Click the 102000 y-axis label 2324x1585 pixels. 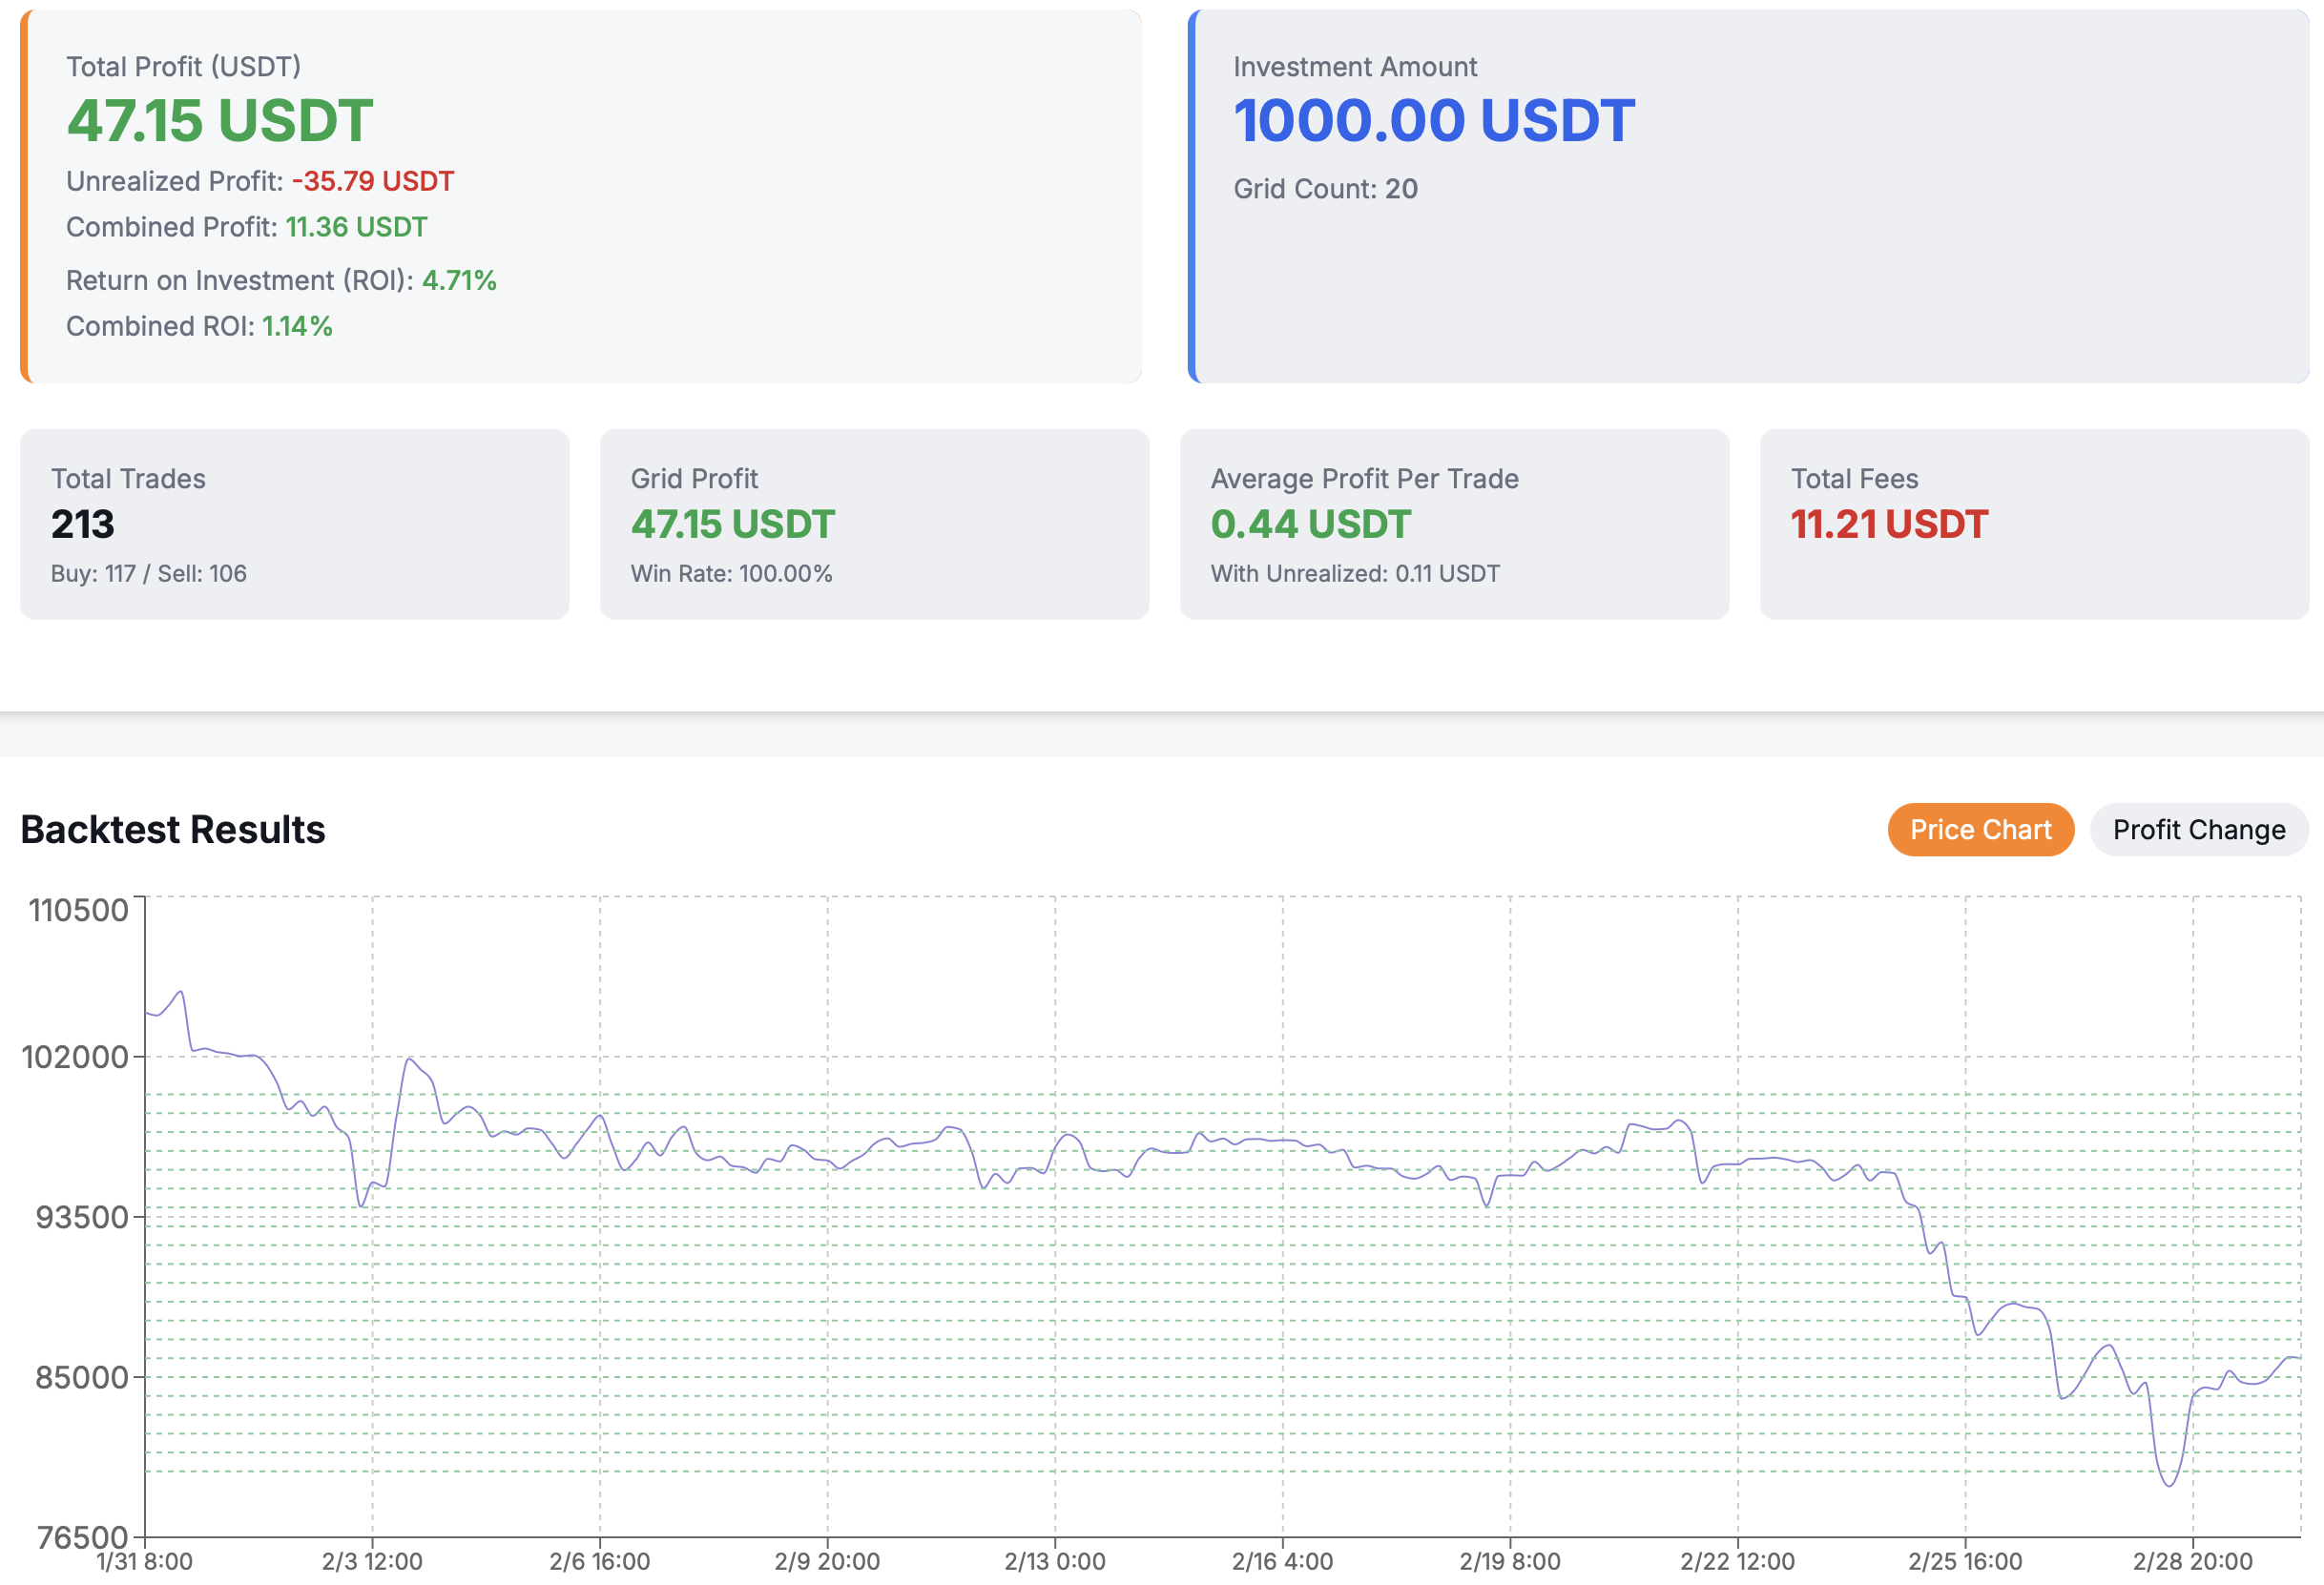pyautogui.click(x=76, y=1058)
